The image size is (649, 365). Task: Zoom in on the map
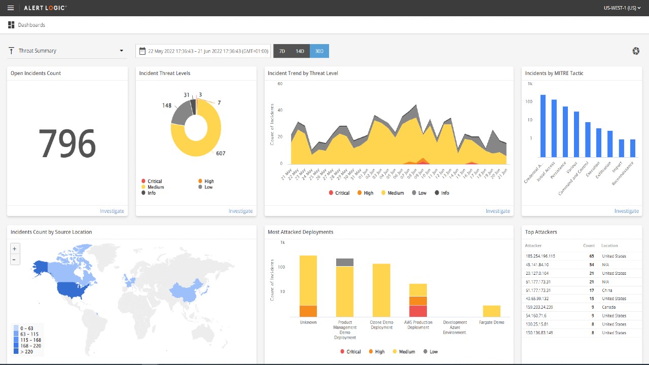(x=15, y=248)
